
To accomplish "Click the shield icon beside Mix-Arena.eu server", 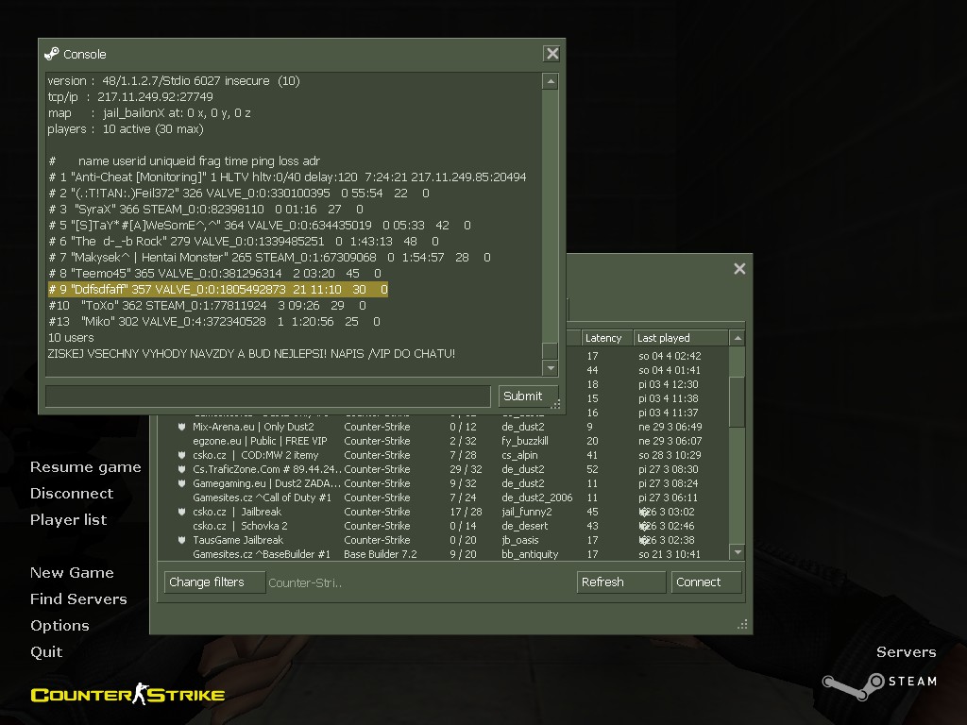I will (x=182, y=427).
